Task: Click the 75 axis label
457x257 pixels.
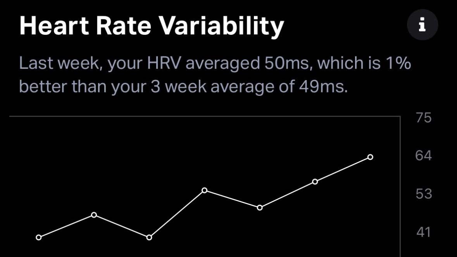Action: coord(424,118)
